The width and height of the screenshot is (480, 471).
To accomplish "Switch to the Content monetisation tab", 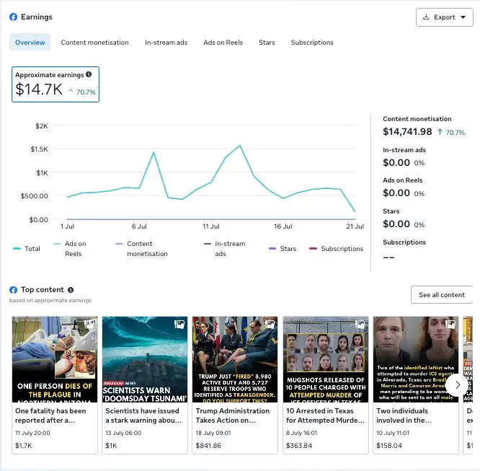I will pyautogui.click(x=94, y=43).
